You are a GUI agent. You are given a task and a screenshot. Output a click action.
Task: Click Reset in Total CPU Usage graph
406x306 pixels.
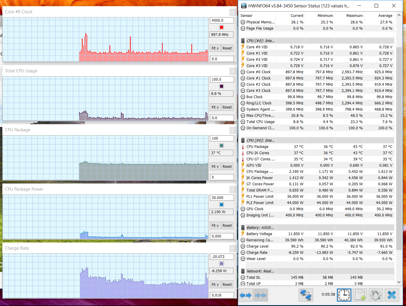tap(227, 107)
